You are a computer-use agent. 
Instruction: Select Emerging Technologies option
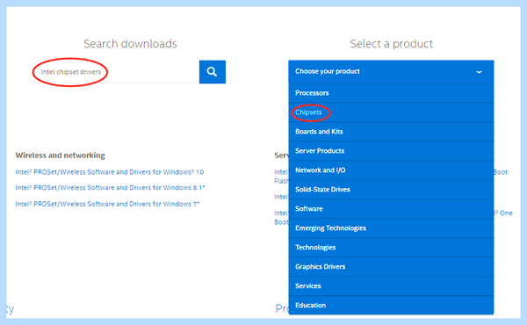click(x=391, y=227)
